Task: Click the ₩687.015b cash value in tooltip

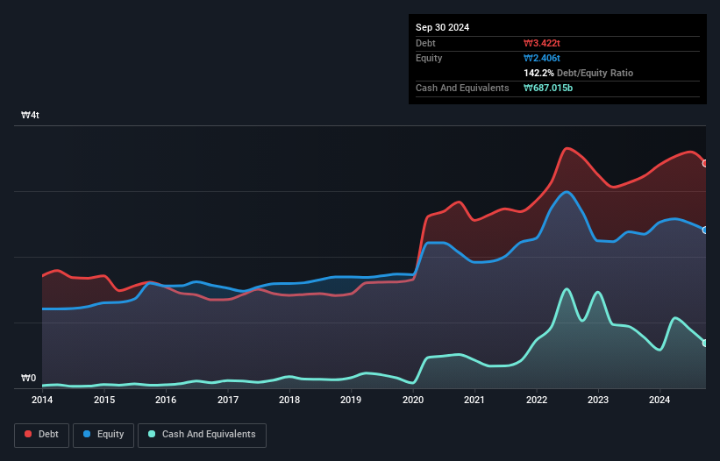Action: click(x=548, y=88)
